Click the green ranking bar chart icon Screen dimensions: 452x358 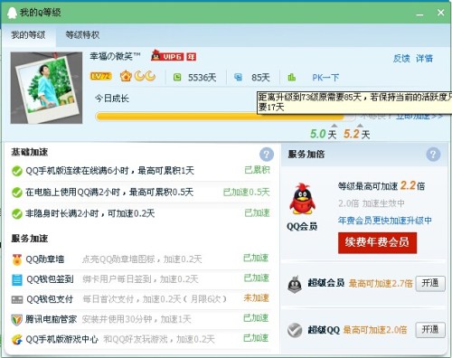pyautogui.click(x=291, y=78)
